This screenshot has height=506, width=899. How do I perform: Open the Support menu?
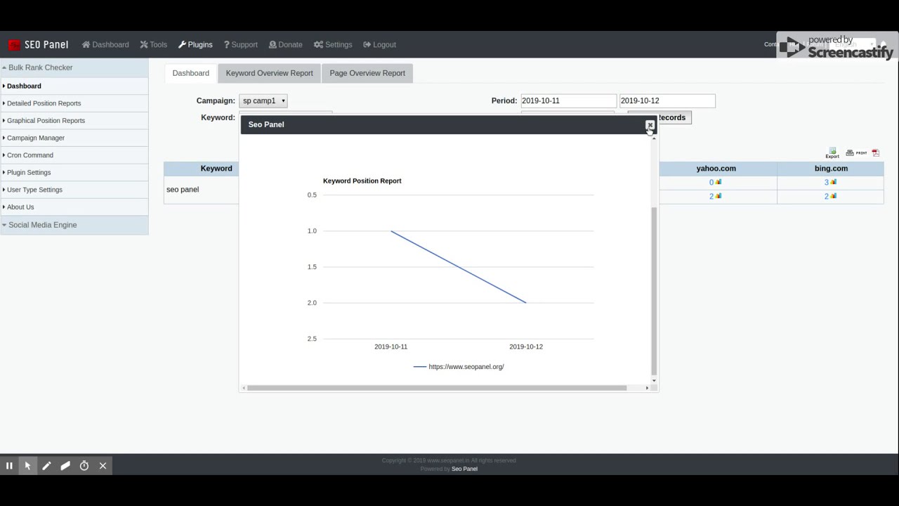pos(240,44)
